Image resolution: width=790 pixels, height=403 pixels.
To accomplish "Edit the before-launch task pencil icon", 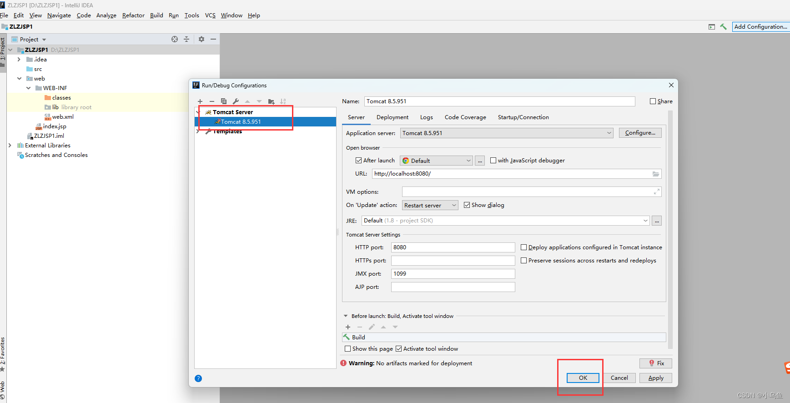I will 372,327.
